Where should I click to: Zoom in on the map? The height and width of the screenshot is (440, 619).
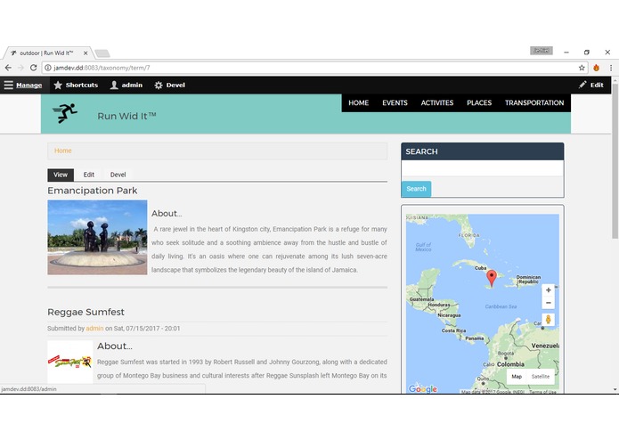pyautogui.click(x=548, y=290)
